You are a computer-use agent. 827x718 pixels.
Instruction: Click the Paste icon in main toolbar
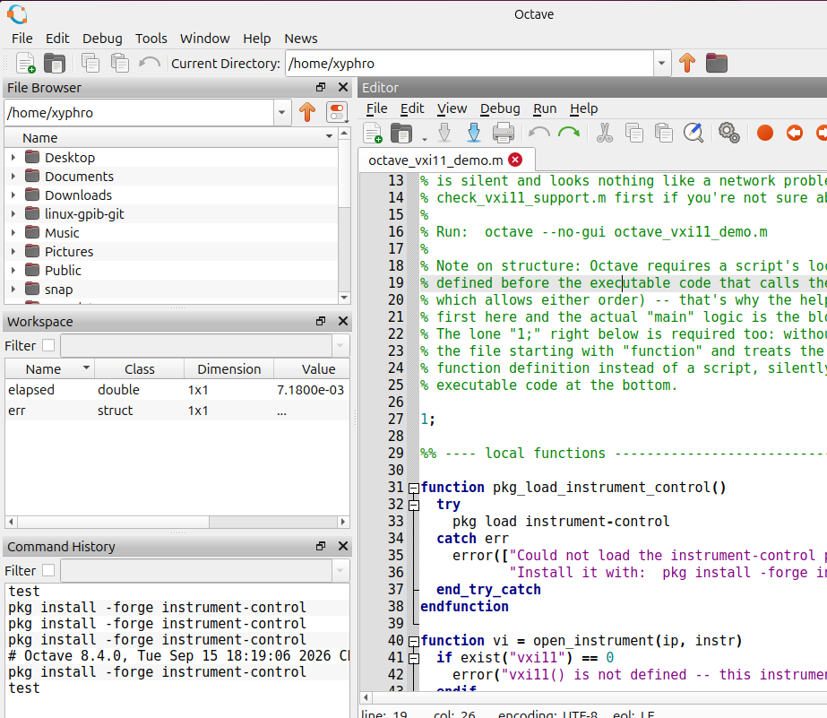coord(120,64)
